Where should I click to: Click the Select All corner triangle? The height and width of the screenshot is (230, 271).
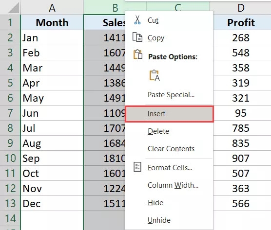click(x=14, y=8)
